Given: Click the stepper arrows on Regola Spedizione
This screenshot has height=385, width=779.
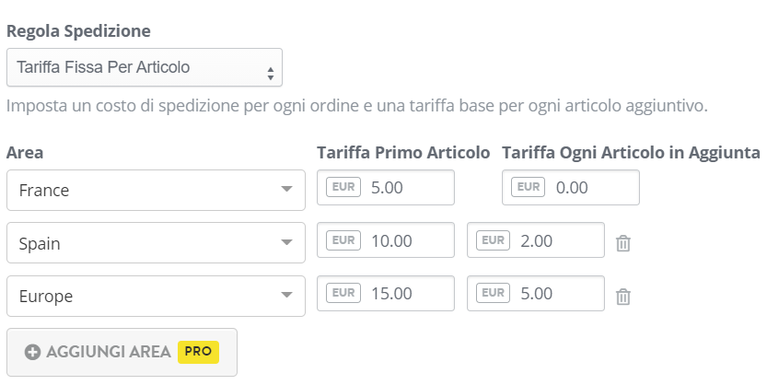Looking at the screenshot, I should pyautogui.click(x=271, y=74).
